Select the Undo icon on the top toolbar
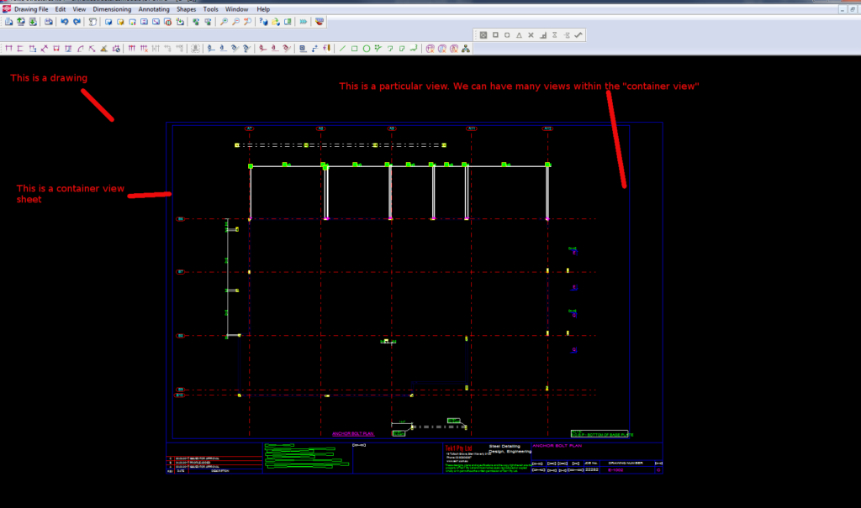The height and width of the screenshot is (508, 861). tap(64, 22)
